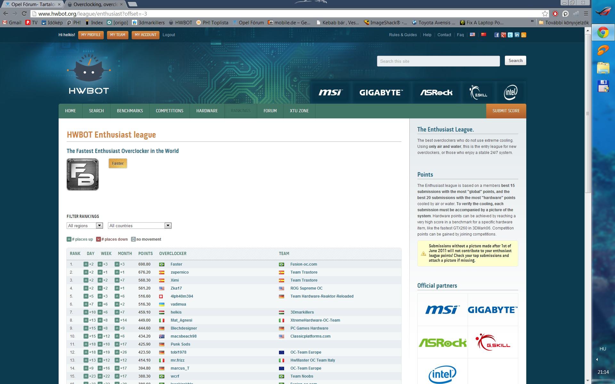The image size is (615, 384).
Task: Click the Search this site field
Action: [x=438, y=61]
